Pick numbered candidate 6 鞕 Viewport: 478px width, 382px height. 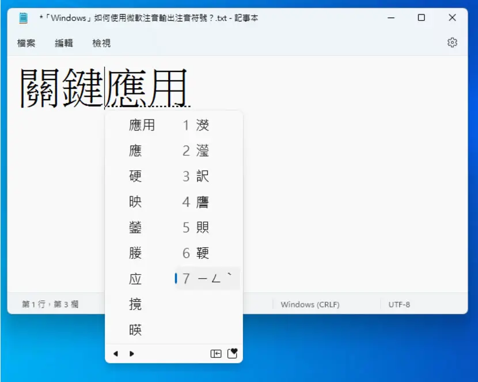pos(195,253)
